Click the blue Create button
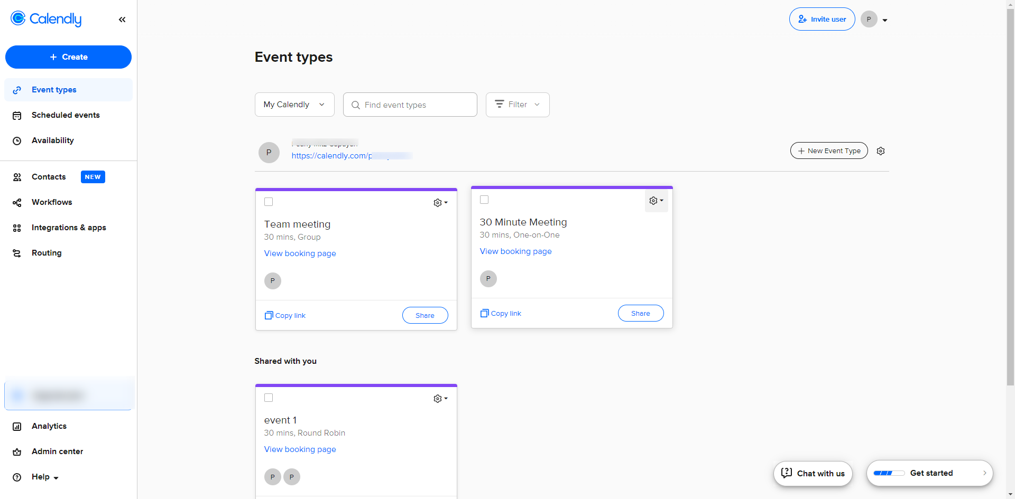1015x499 pixels. (x=68, y=57)
